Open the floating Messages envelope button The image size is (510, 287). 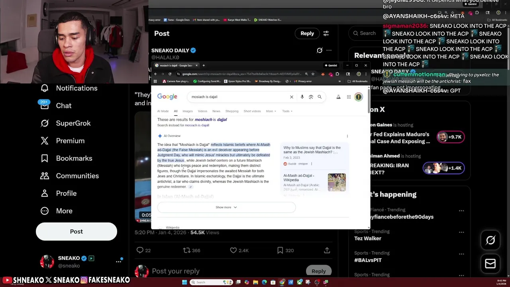click(x=490, y=263)
